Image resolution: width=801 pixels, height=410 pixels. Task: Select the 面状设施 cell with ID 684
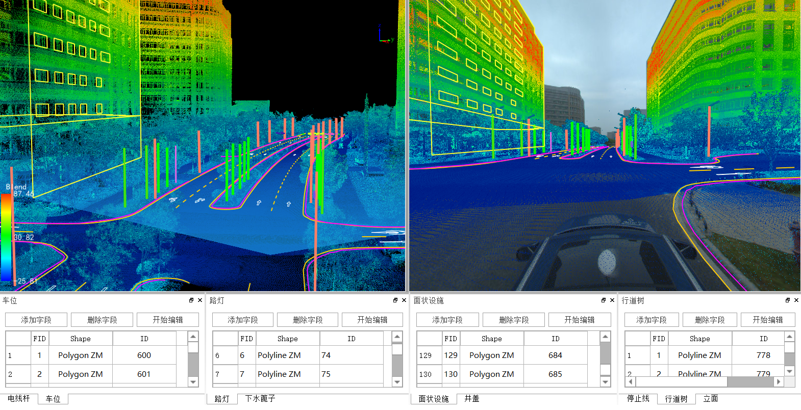click(556, 355)
